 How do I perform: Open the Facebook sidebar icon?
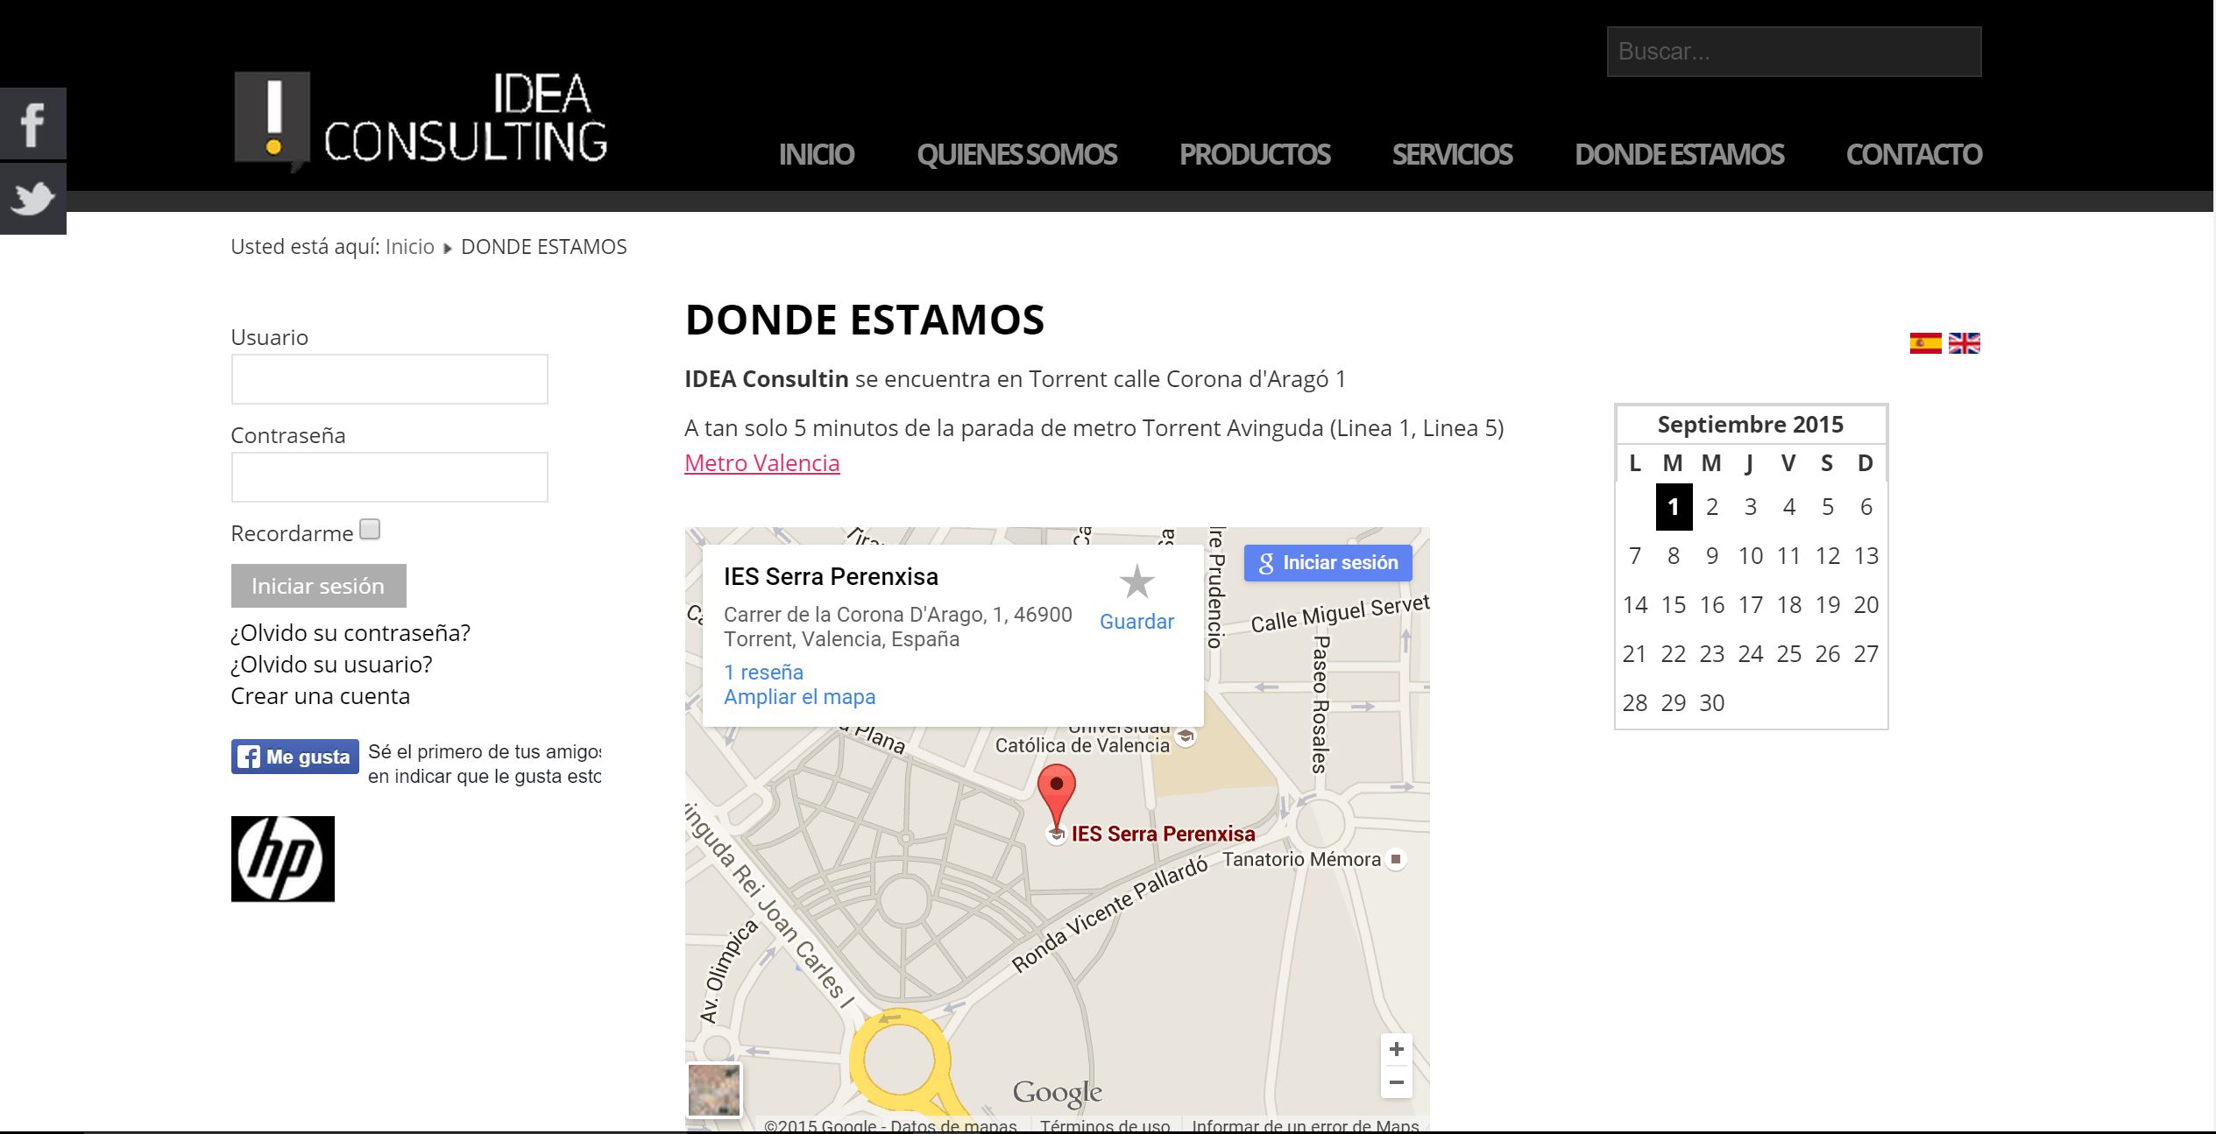click(x=32, y=123)
